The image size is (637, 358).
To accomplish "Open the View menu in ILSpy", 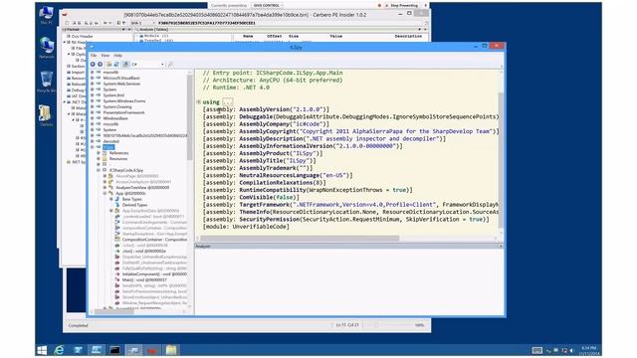I will [x=106, y=56].
